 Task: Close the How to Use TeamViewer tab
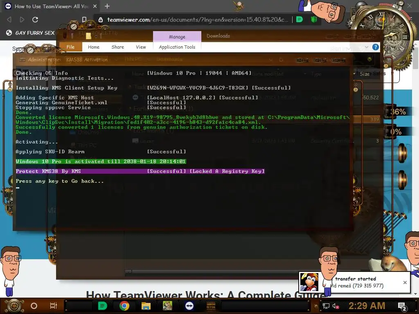(95, 6)
